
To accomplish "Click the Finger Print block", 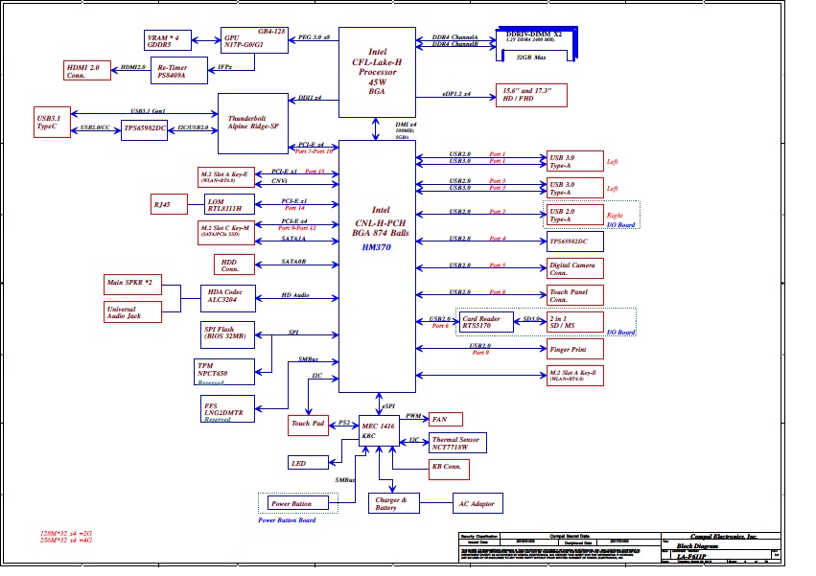I will point(575,349).
